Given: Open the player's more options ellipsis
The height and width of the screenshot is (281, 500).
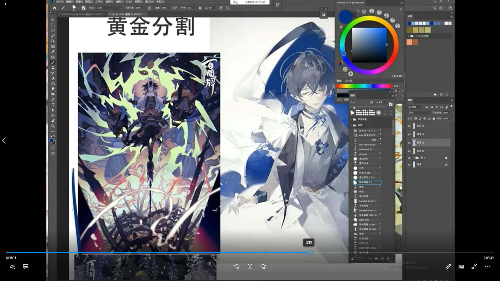Looking at the screenshot, I should click(x=487, y=267).
